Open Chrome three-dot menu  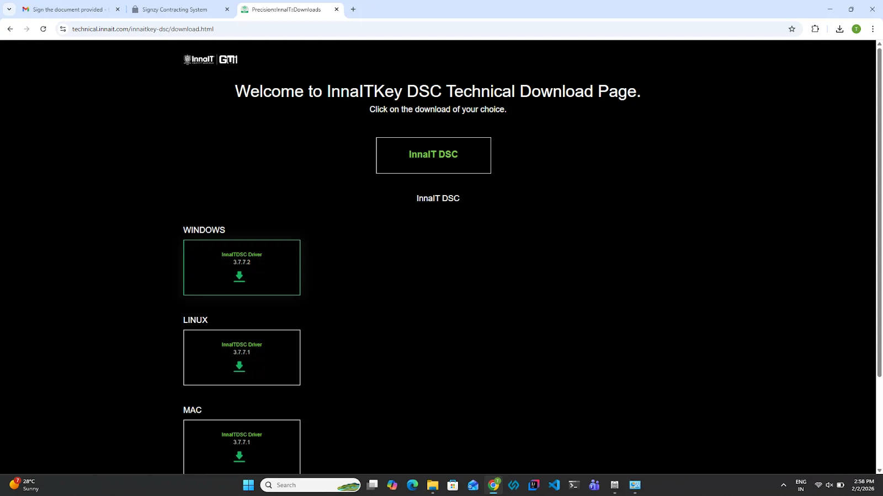[873, 29]
